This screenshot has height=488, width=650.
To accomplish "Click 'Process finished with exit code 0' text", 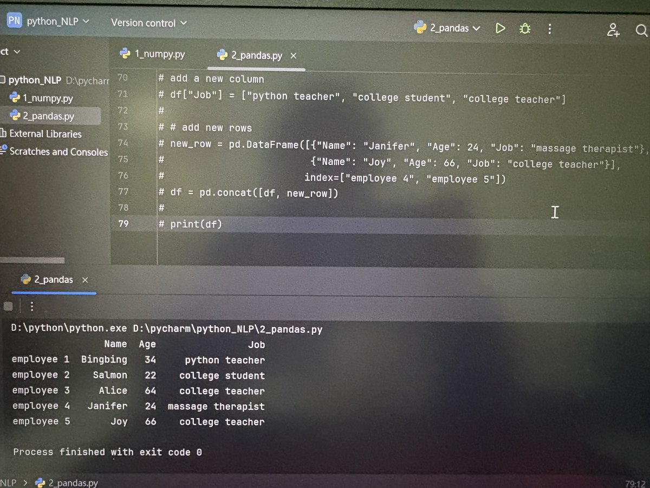I will (107, 452).
